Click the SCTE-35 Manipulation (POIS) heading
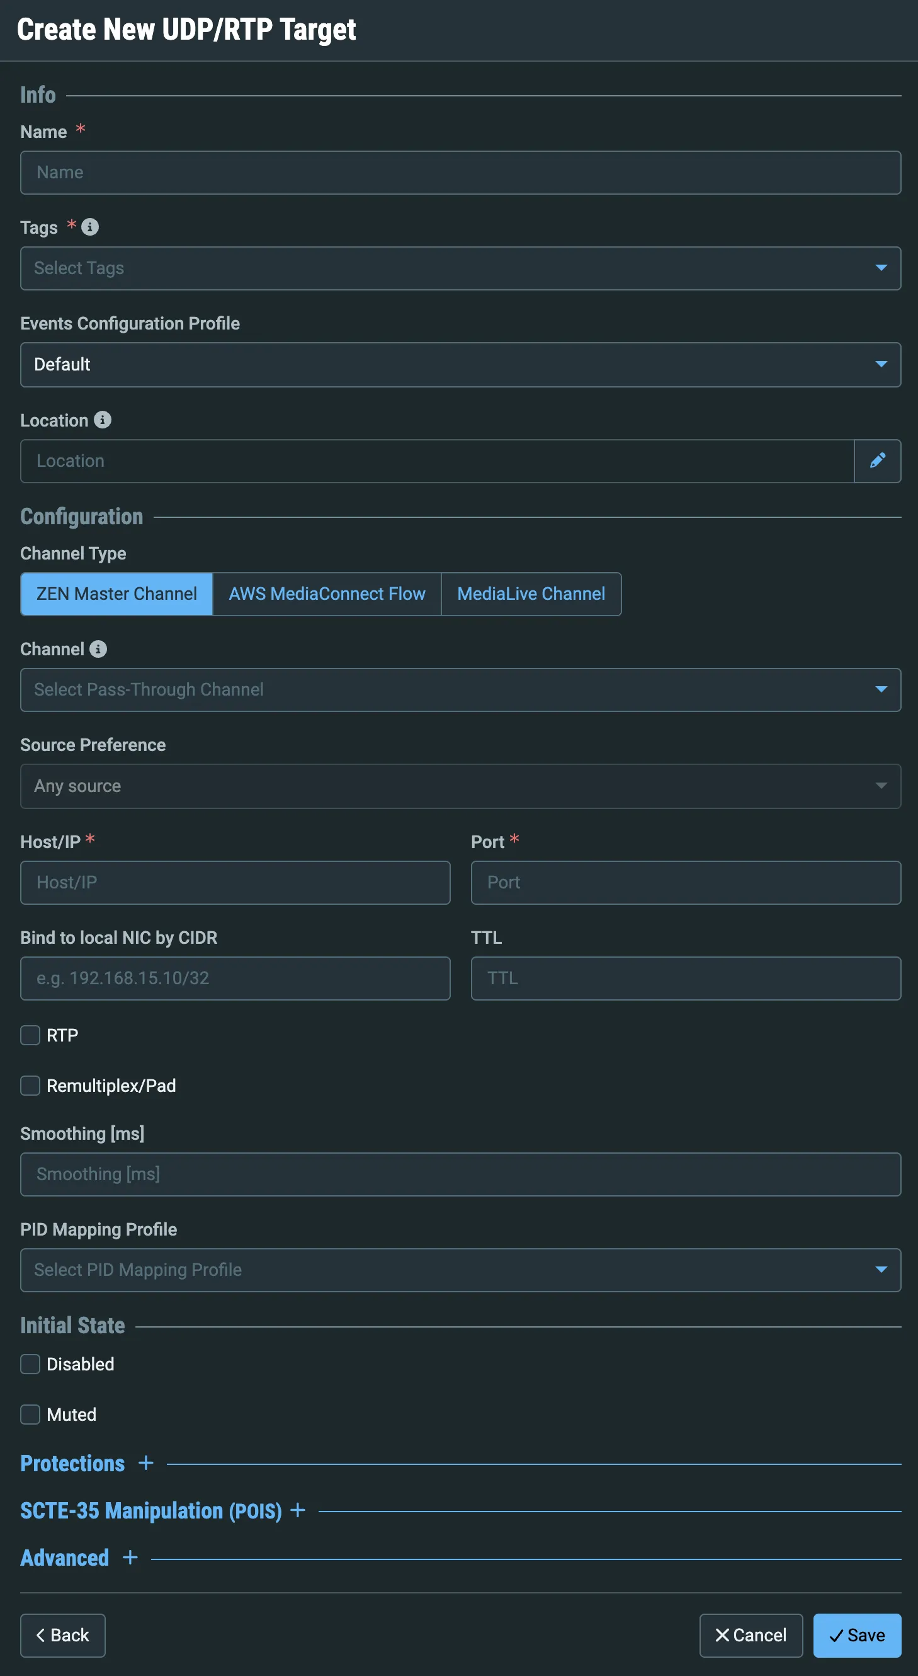This screenshot has width=918, height=1676. [152, 1511]
